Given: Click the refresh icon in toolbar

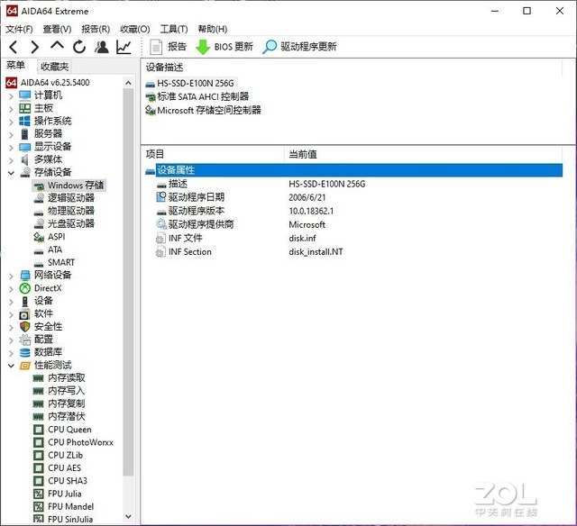Looking at the screenshot, I should 79,47.
